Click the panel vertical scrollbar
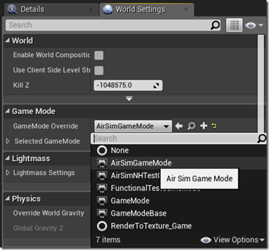Viewport: 269px width, 250px height. pyautogui.click(x=261, y=84)
